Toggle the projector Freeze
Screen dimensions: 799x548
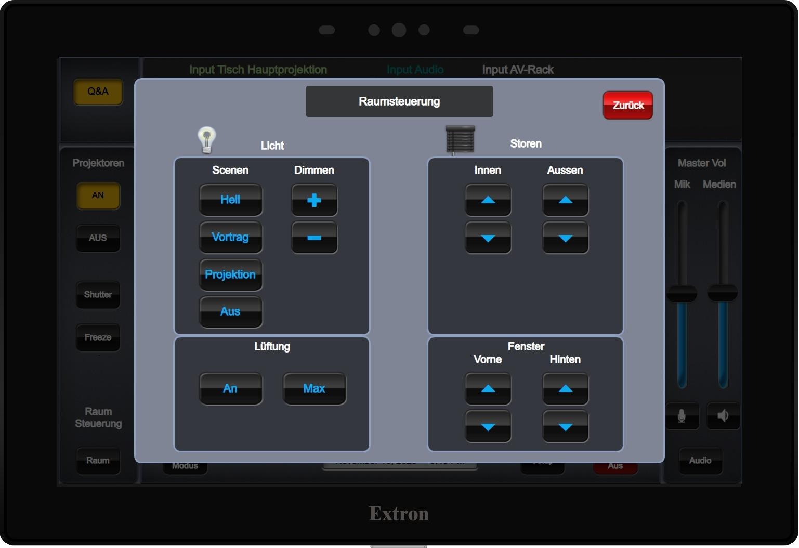point(98,337)
